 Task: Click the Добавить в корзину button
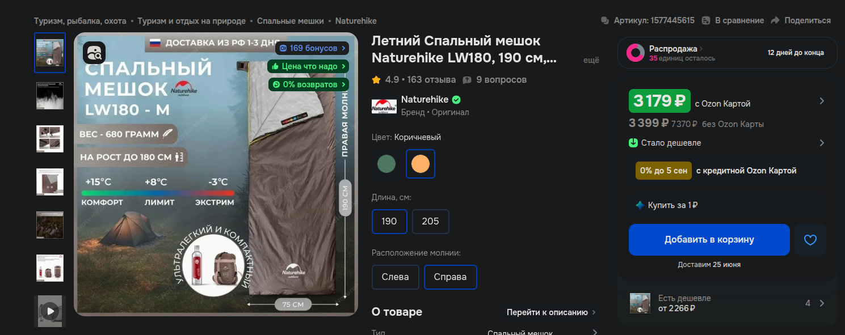coord(709,240)
